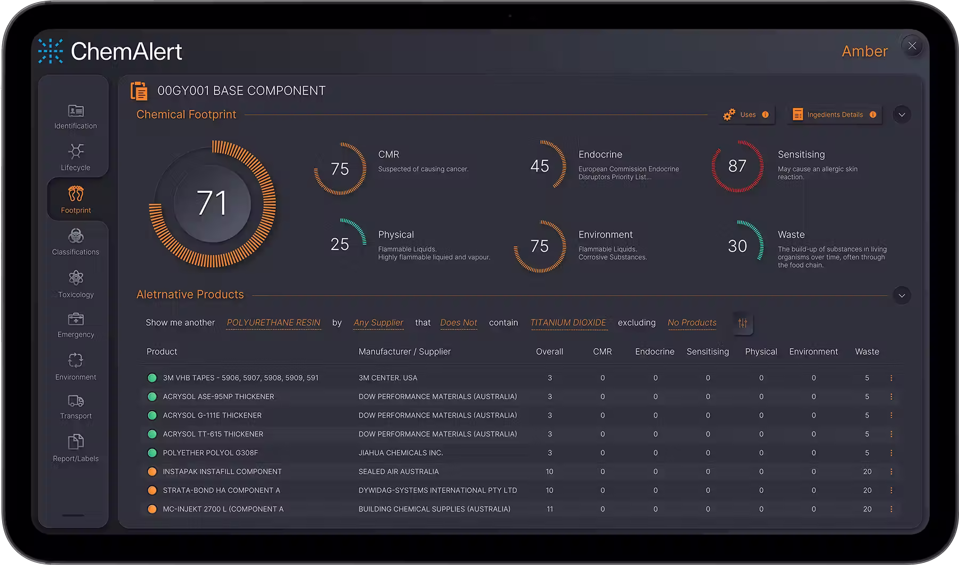This screenshot has height=565, width=959.
Task: Open the Uses button
Action: pos(747,115)
